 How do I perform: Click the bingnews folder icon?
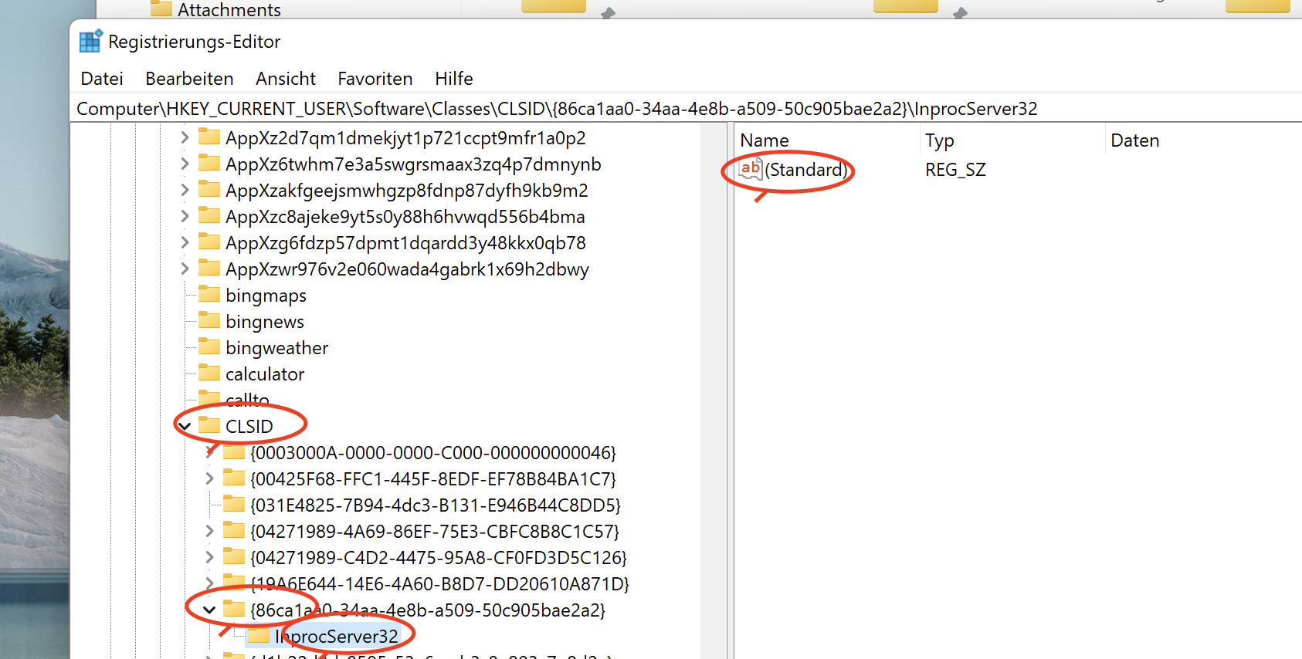[x=209, y=321]
